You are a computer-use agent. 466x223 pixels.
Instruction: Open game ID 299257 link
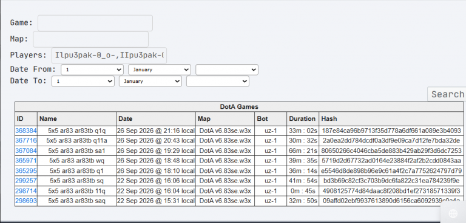[x=26, y=181]
